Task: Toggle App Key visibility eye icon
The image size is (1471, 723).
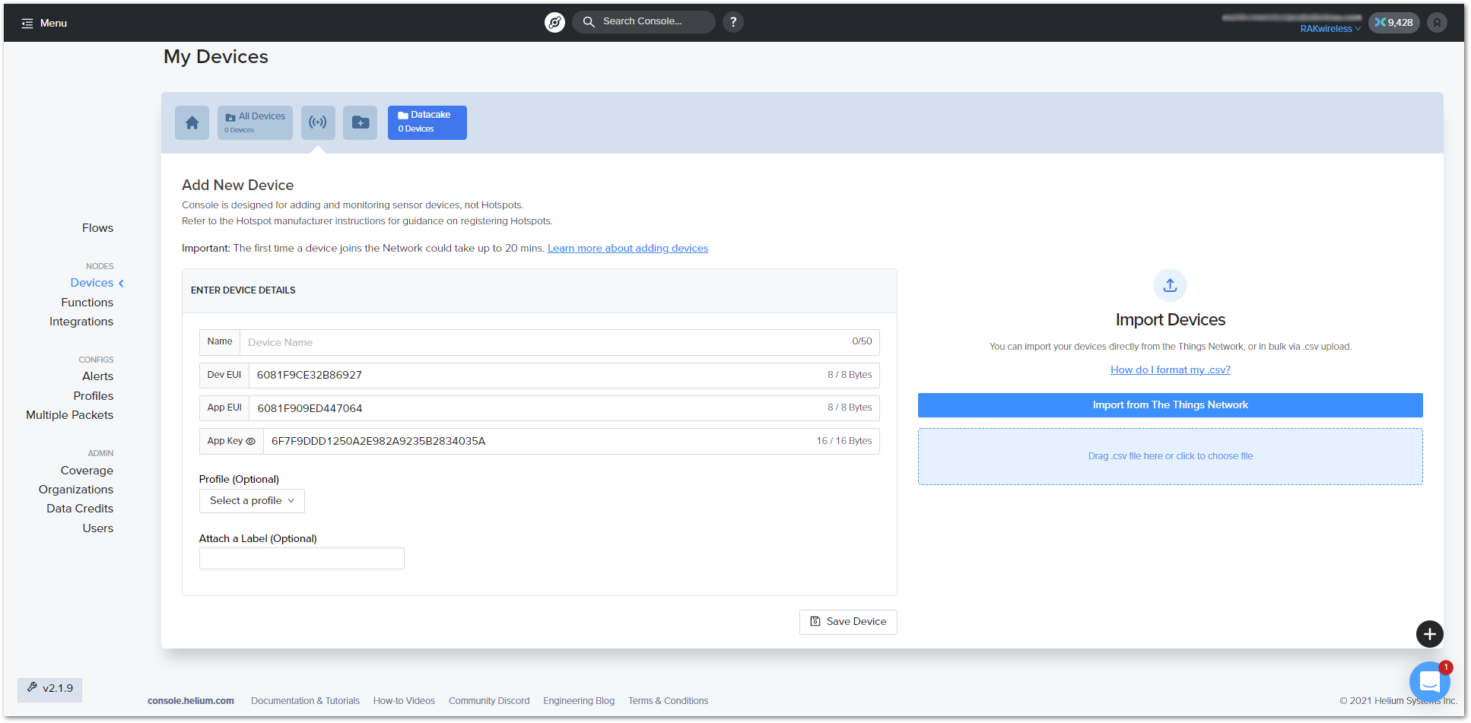Action: (251, 441)
